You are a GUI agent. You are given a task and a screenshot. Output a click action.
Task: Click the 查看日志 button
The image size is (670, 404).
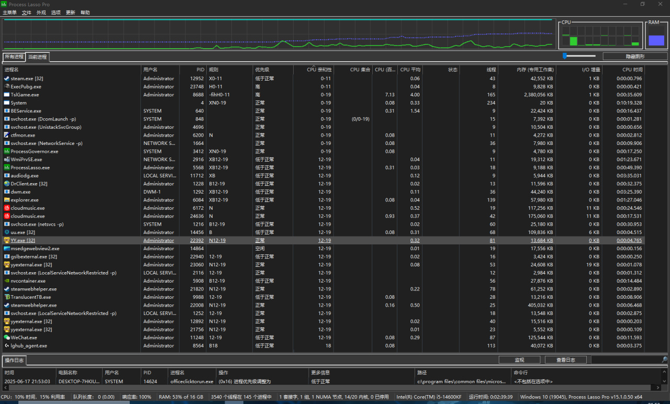pos(566,360)
